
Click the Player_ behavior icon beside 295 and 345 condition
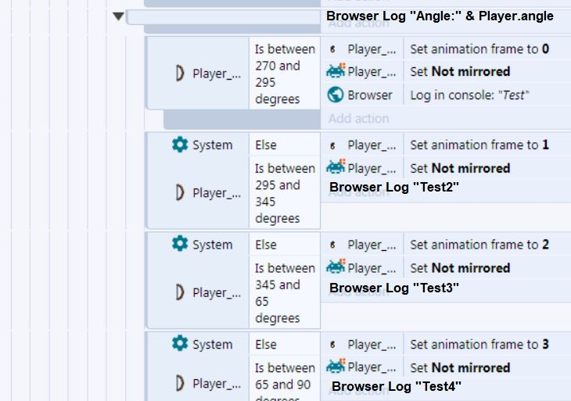tap(180, 192)
